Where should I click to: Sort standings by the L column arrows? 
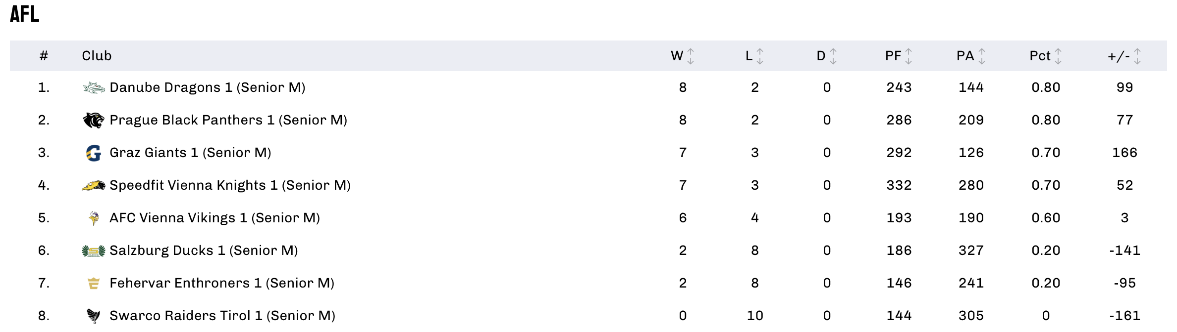tap(760, 56)
